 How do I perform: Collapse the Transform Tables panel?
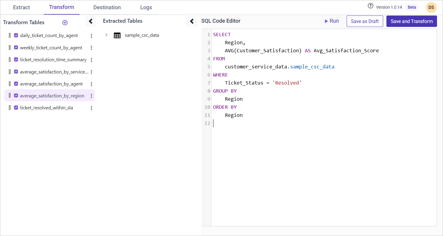pyautogui.click(x=91, y=21)
